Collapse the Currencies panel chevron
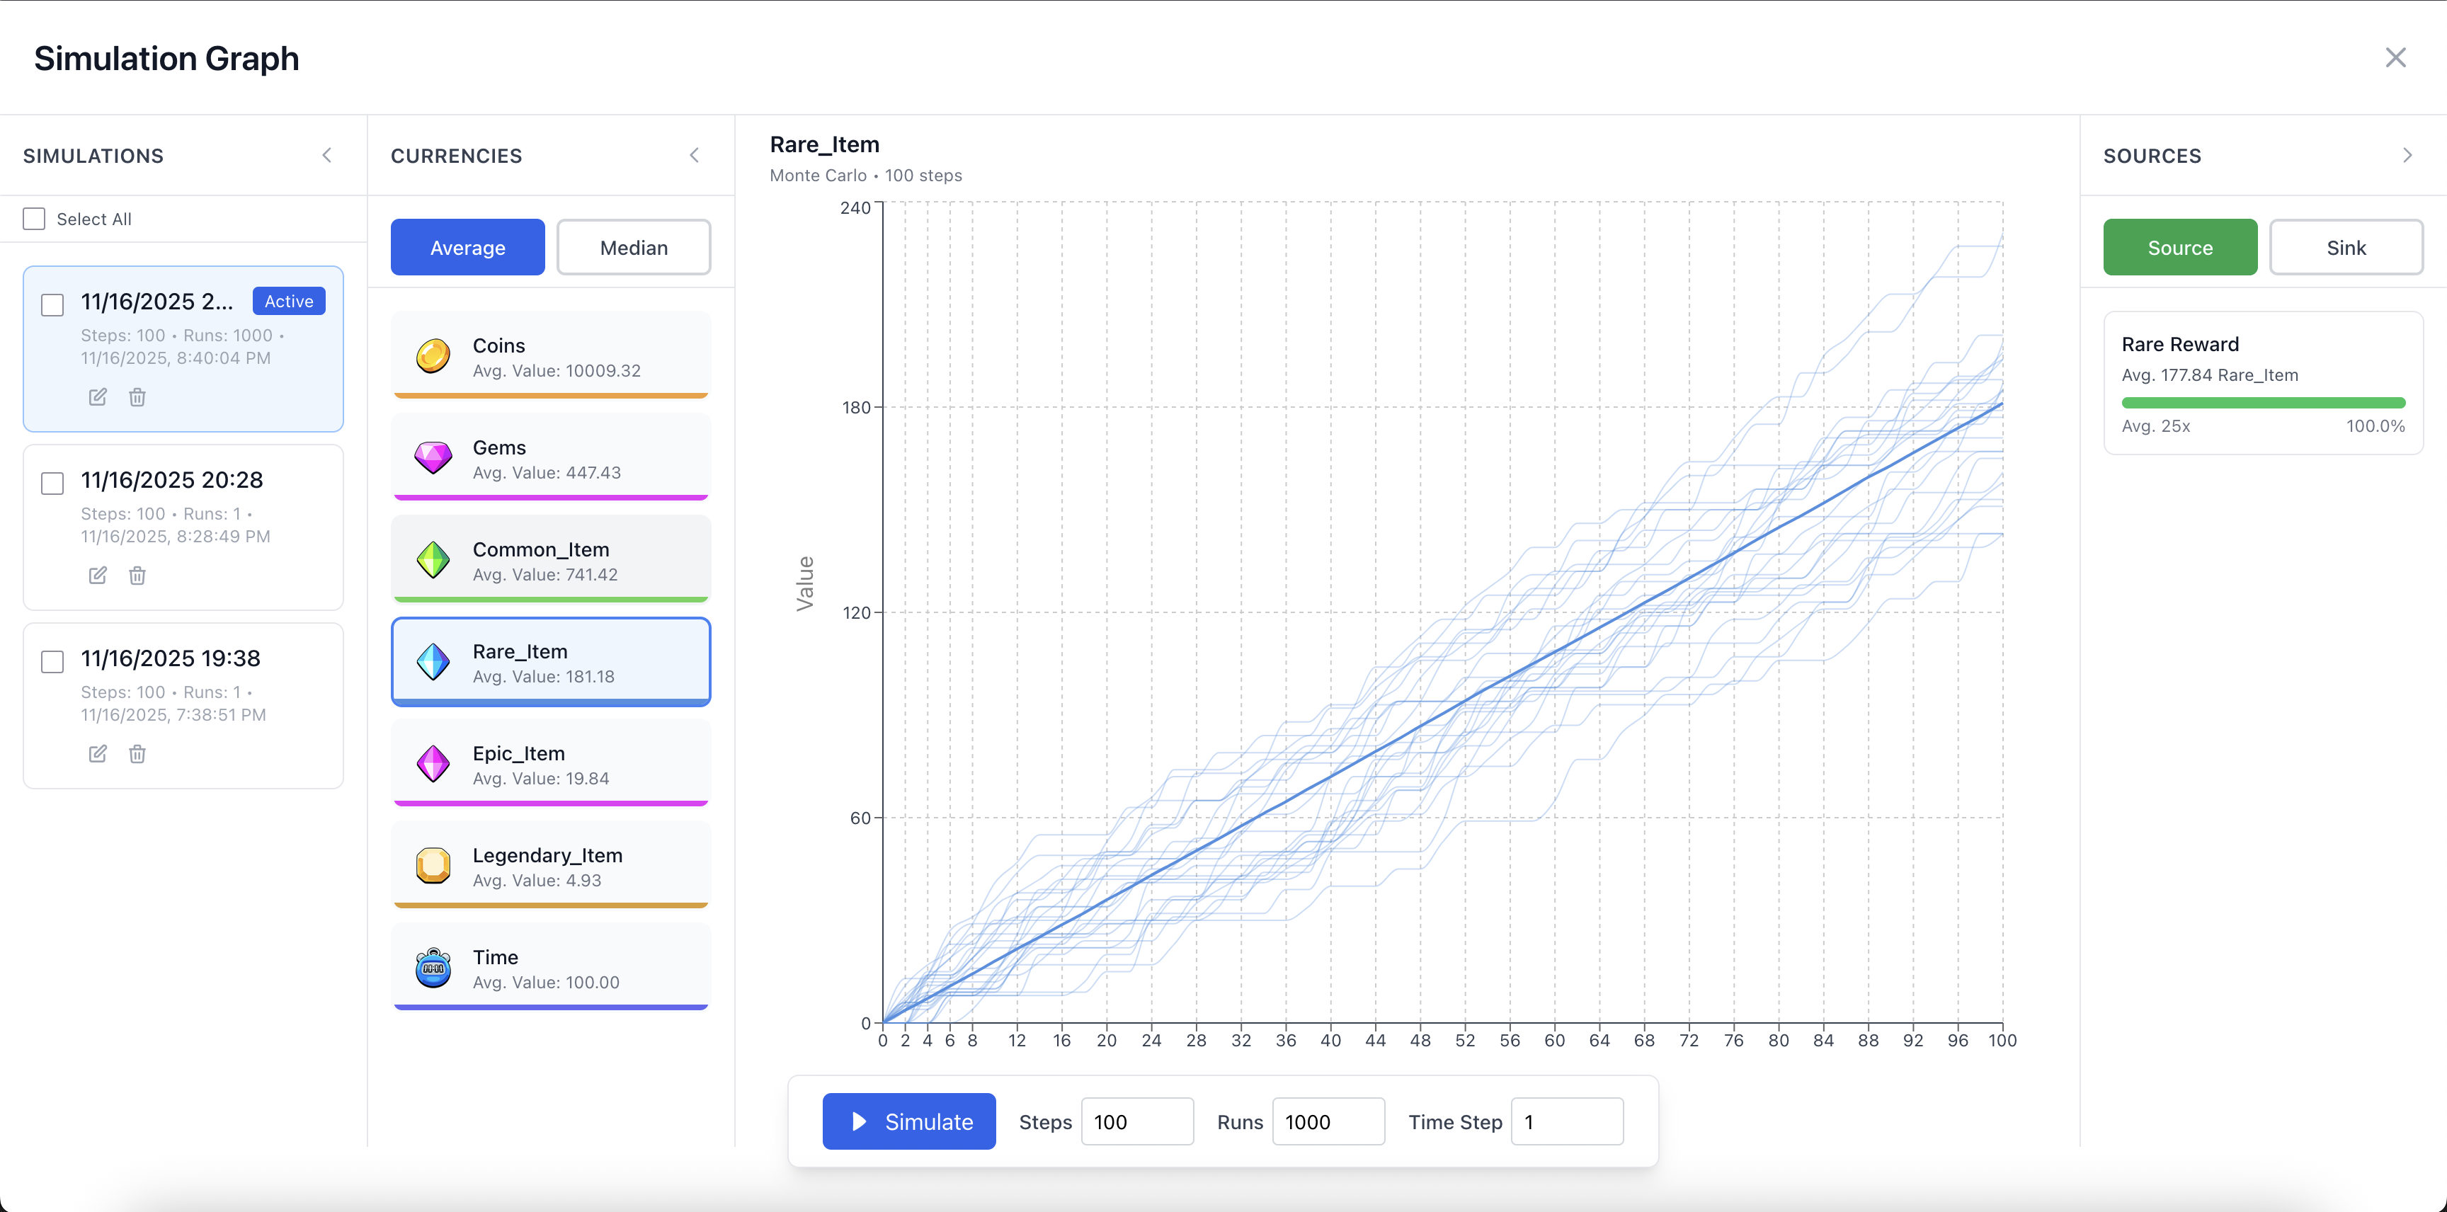This screenshot has width=2447, height=1212. [695, 156]
